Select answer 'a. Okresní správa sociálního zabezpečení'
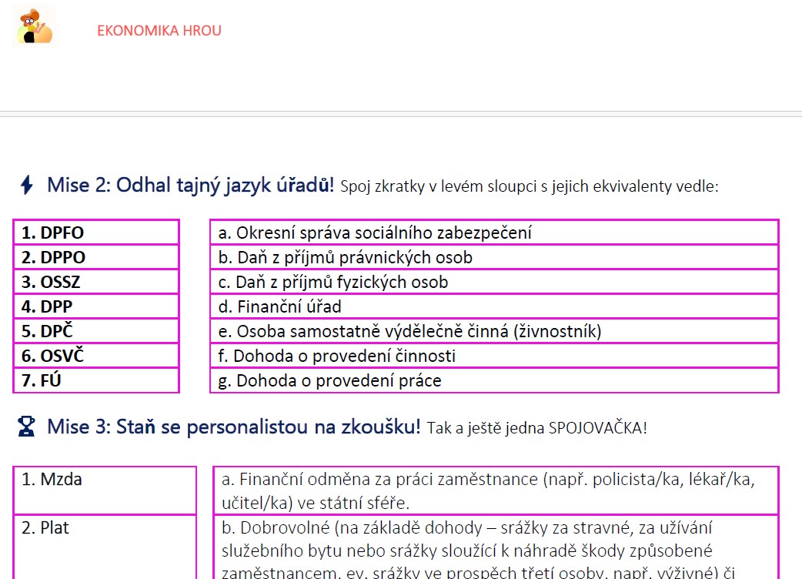This screenshot has height=579, width=802. pos(494,233)
